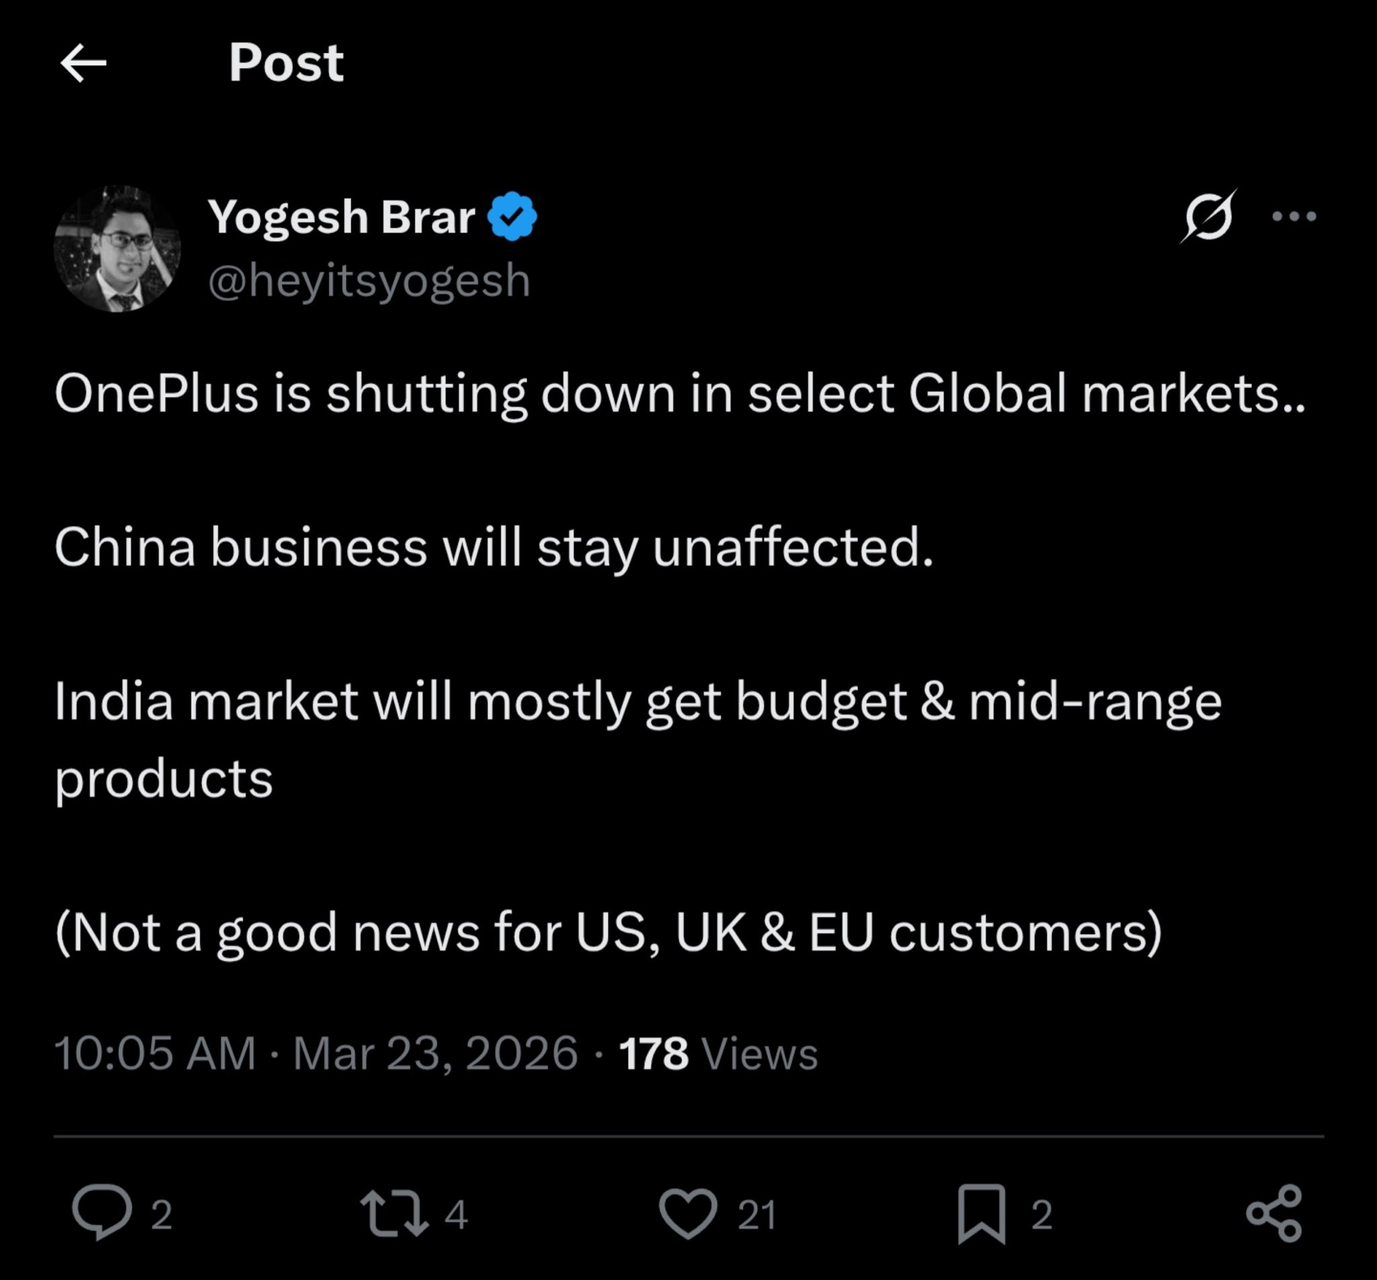Open the share icon for this post
Image resolution: width=1377 pixels, height=1280 pixels.
click(x=1274, y=1213)
